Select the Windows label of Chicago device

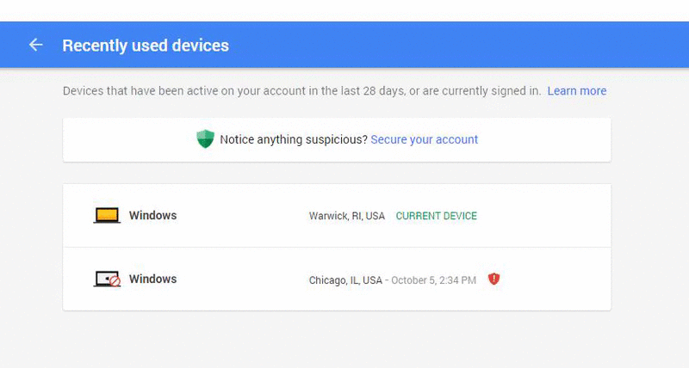pos(152,279)
